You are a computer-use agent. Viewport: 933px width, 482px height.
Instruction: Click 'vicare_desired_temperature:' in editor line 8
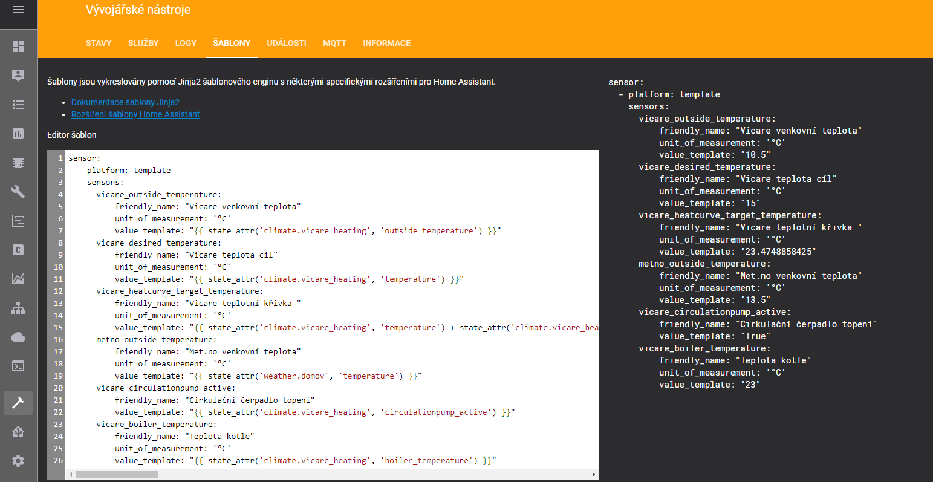(x=159, y=243)
